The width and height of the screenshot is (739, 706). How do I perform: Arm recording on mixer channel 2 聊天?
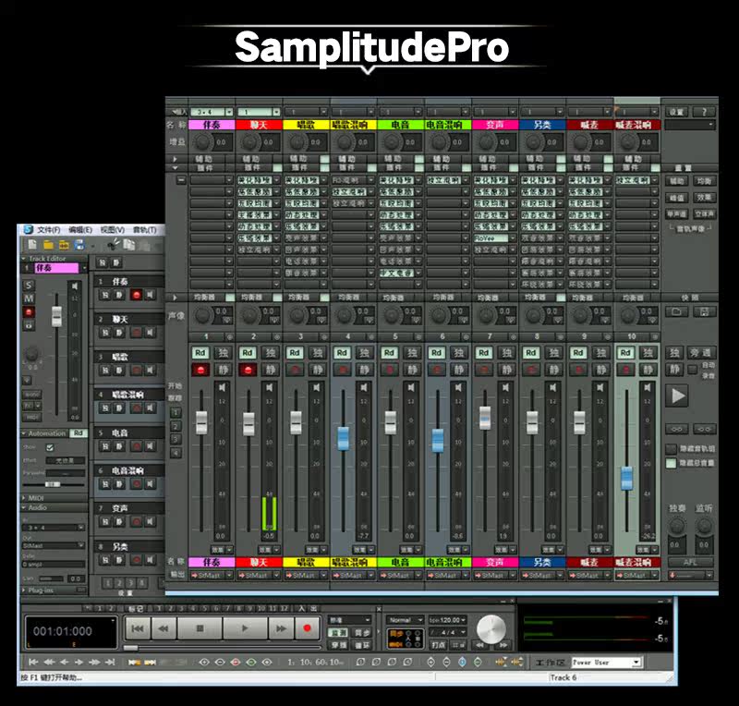248,371
